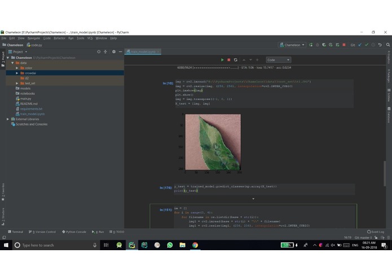The width and height of the screenshot is (392, 279).
Task: Expand External Libraries node
Action: (x=8, y=119)
